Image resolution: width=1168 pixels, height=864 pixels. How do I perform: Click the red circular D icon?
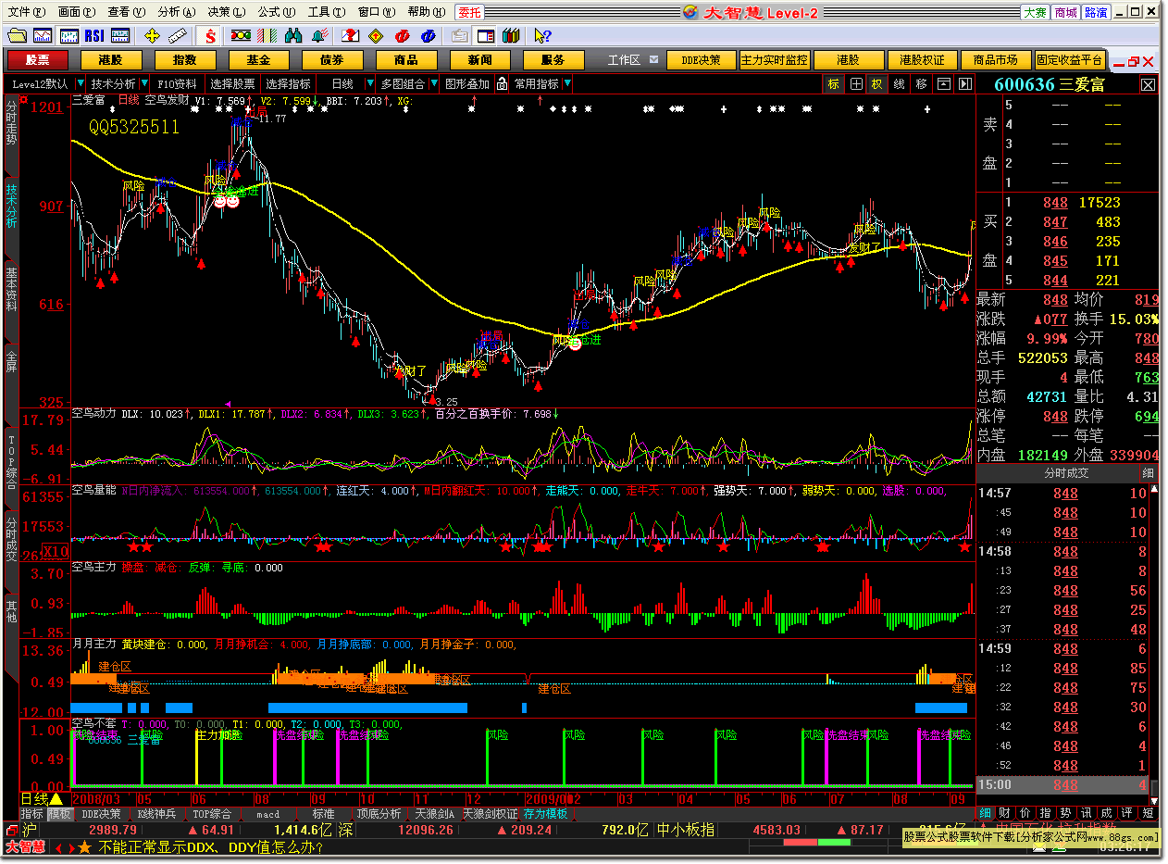tap(402, 36)
